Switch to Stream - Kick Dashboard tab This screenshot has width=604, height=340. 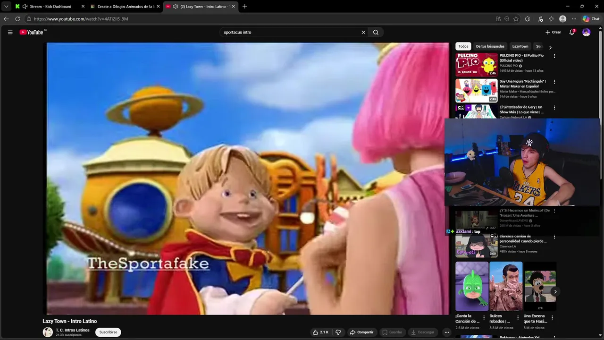(50, 7)
